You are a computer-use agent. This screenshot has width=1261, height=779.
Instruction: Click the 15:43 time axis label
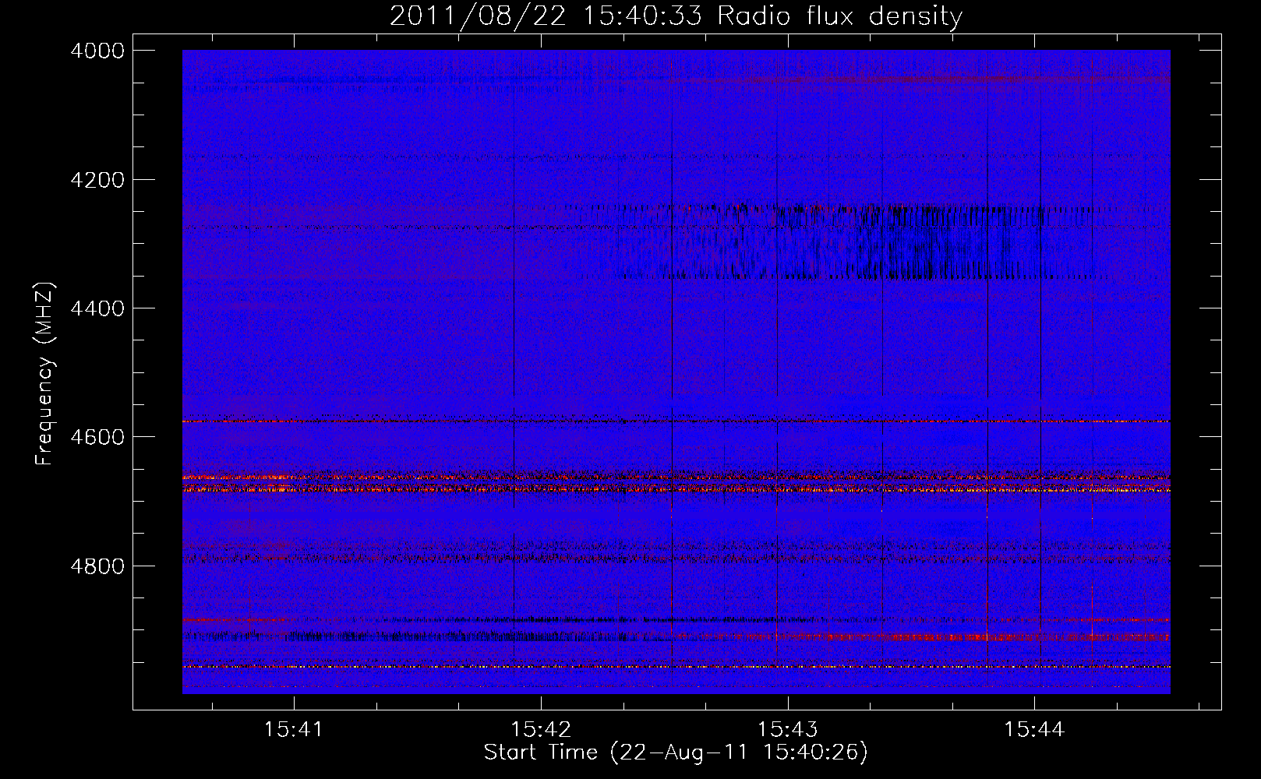click(788, 730)
